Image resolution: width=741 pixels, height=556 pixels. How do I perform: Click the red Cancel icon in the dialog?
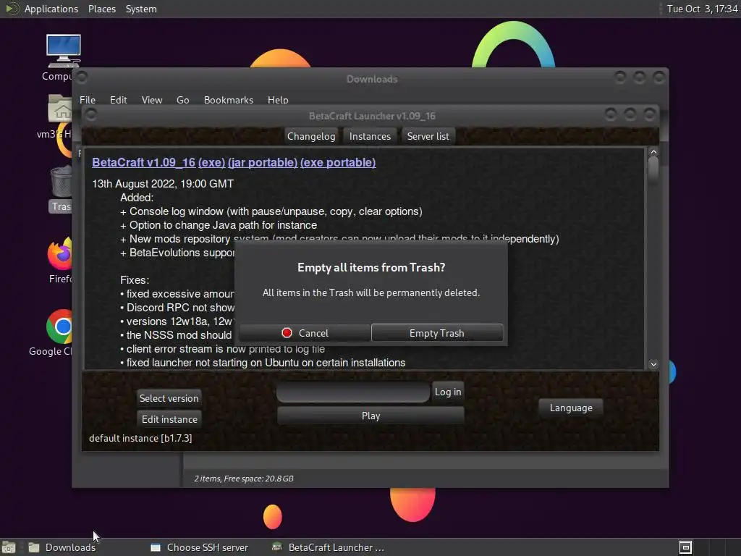(287, 333)
